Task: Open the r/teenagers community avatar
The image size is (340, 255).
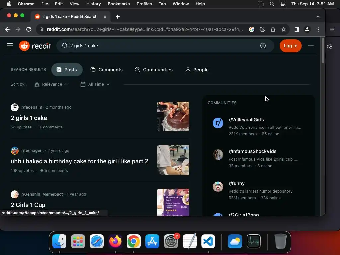Action: coord(15,151)
